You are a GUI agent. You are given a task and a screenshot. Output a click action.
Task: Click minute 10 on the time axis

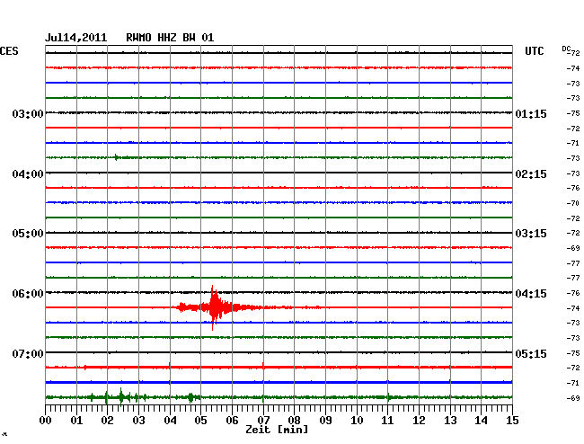click(x=357, y=420)
